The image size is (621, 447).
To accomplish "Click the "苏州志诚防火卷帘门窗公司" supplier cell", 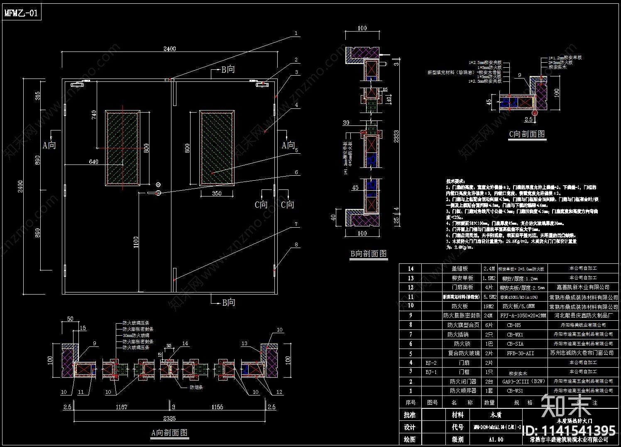I will click(x=583, y=353).
